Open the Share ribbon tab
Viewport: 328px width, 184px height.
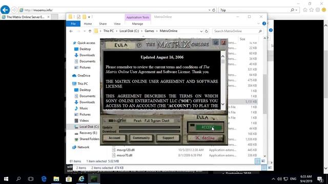pos(102,24)
